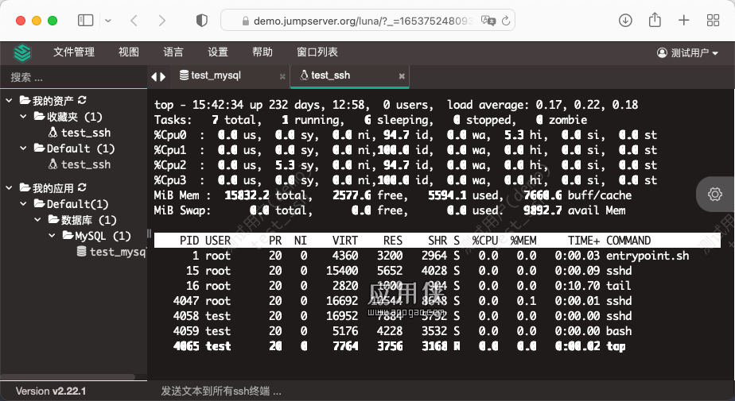Collapse the Default(1) applications folder

pos(23,204)
